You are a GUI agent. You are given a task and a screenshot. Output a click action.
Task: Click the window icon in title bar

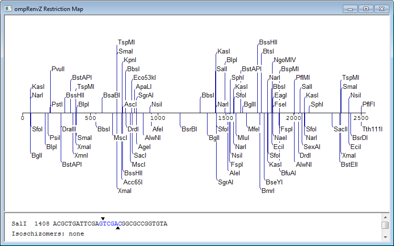[x=8, y=9]
